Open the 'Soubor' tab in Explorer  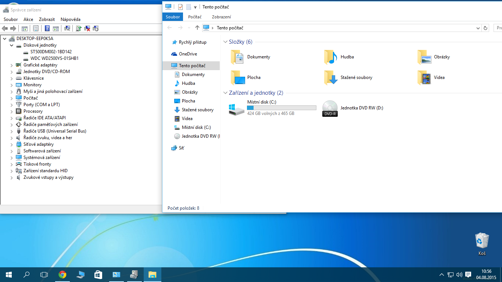[173, 17]
